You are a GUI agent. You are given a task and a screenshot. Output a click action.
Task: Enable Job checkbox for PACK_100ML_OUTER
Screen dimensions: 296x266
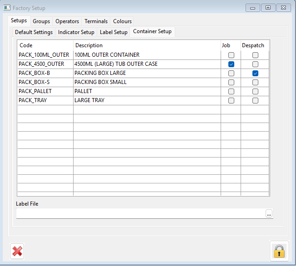point(232,55)
